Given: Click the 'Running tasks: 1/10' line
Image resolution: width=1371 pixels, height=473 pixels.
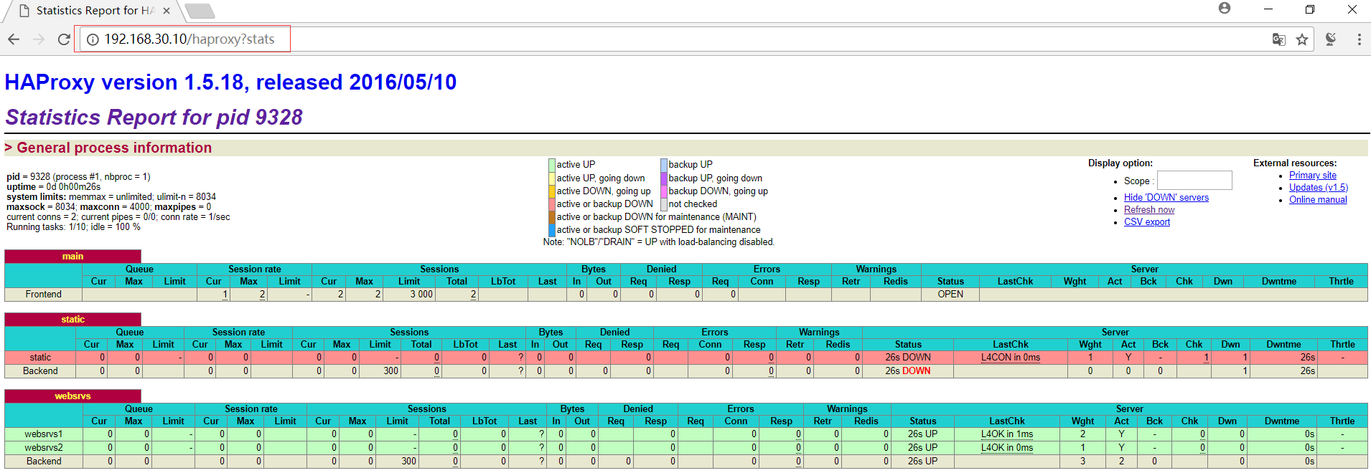Looking at the screenshot, I should 73,227.
